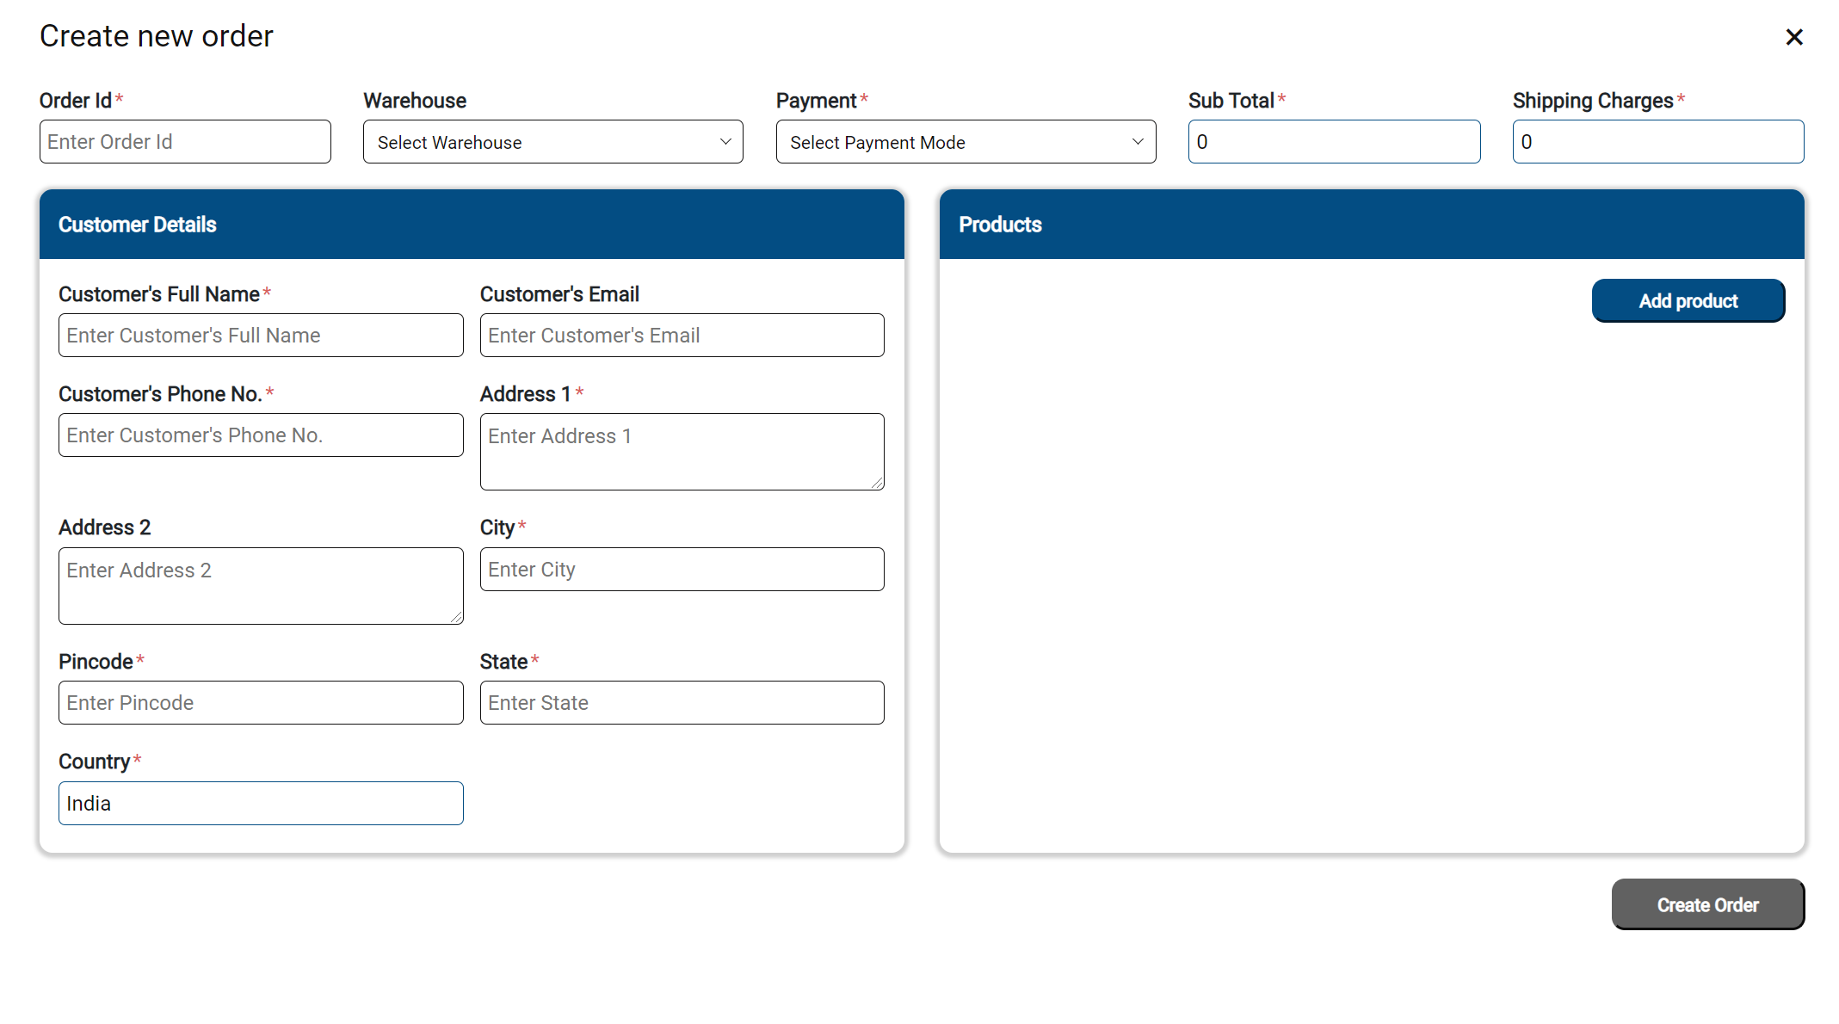Click the Customer's Phone No. field
1839x1024 pixels.
(261, 435)
